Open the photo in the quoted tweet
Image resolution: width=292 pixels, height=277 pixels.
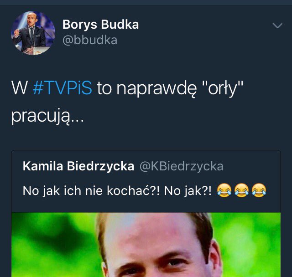(146, 245)
